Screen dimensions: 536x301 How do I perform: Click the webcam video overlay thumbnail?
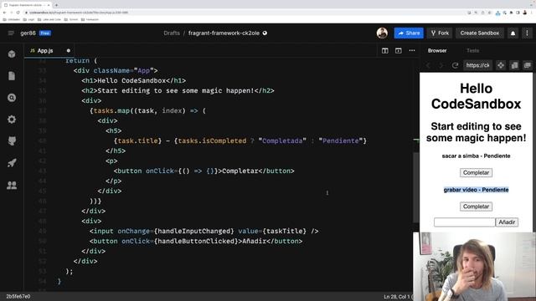click(x=475, y=267)
